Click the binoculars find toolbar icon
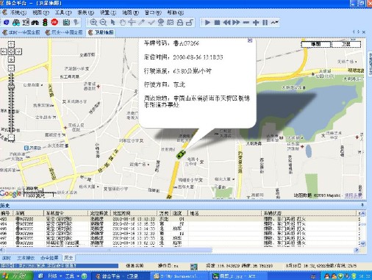Screen dimensions: 372x280 35,23
